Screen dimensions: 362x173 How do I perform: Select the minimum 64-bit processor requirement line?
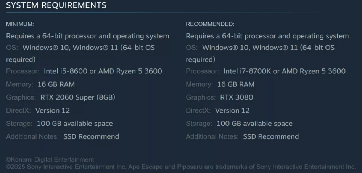(x=87, y=36)
